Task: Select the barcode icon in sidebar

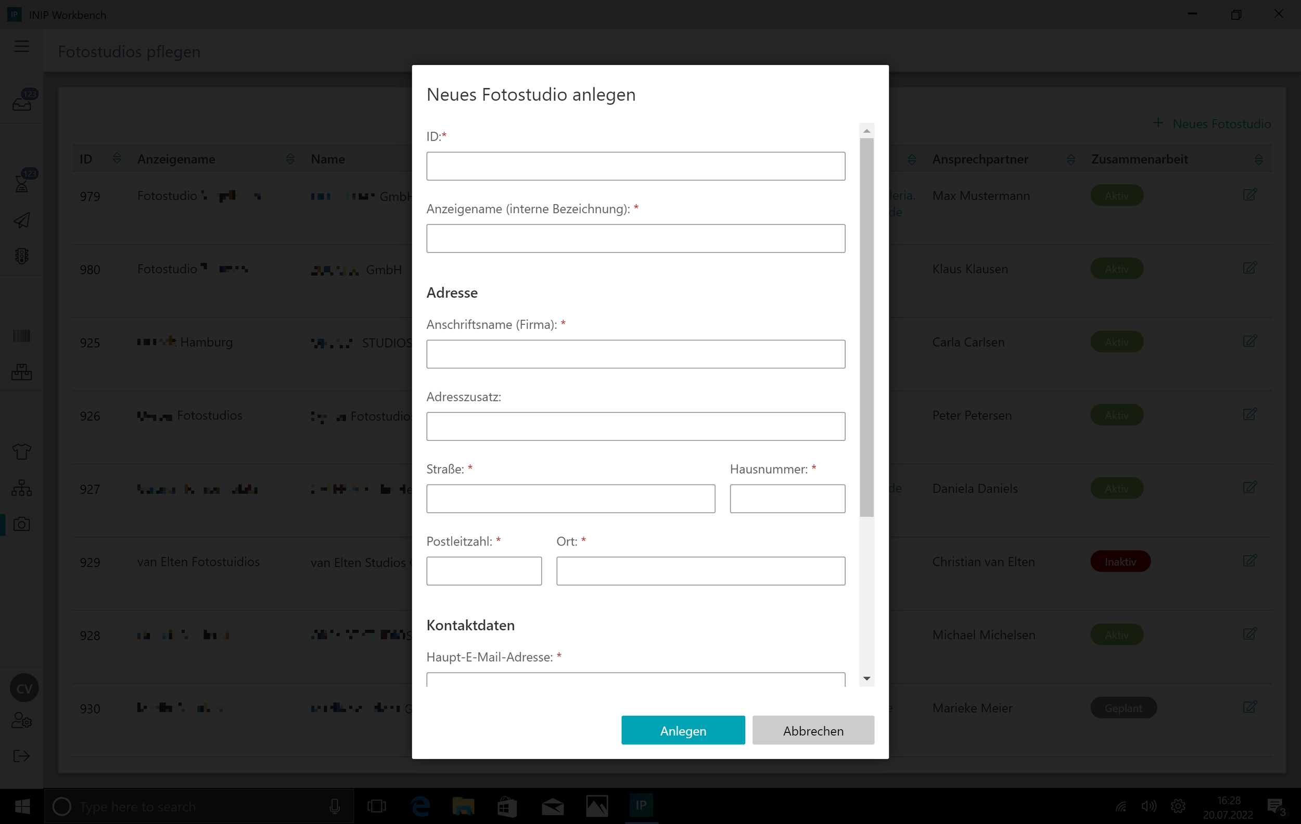Action: (22, 336)
